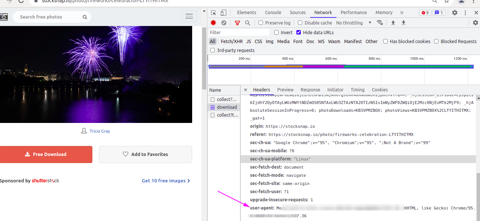Click the fireworks photo
The height and width of the screenshot is (221, 480).
(96, 74)
